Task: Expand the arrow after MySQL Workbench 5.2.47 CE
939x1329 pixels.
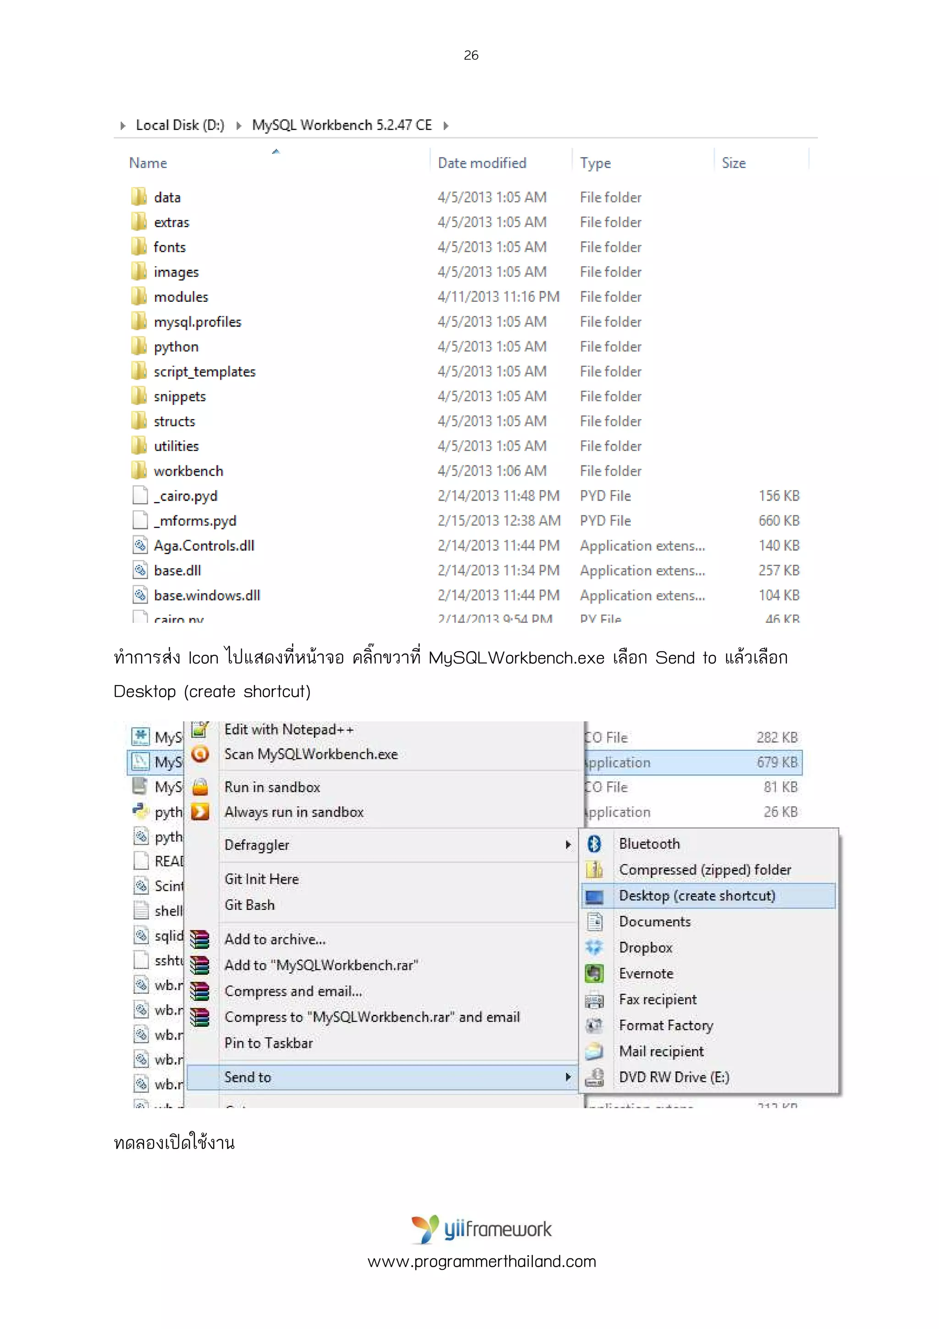Action: [x=446, y=126]
